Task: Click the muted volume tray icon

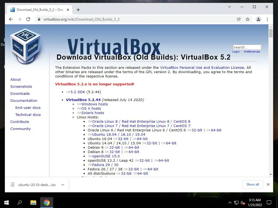Action: [x=243, y=203]
